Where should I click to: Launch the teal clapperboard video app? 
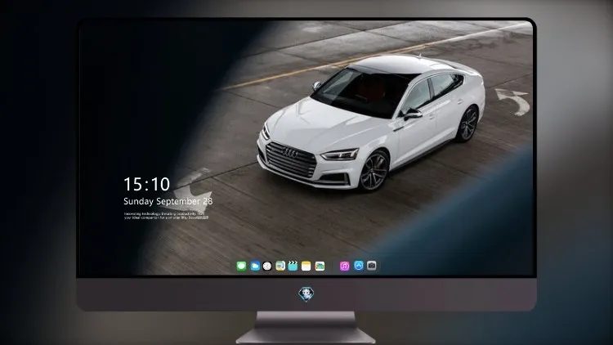293,266
